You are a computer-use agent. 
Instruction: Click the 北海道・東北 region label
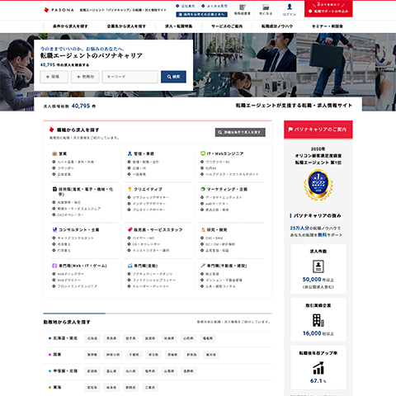coord(65,338)
